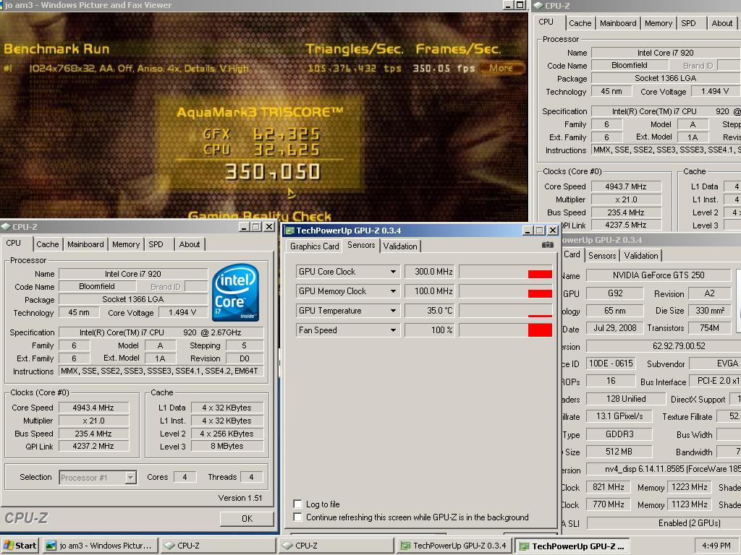
Task: Click the Memory Type 'GDDR3' field
Action: click(x=619, y=434)
